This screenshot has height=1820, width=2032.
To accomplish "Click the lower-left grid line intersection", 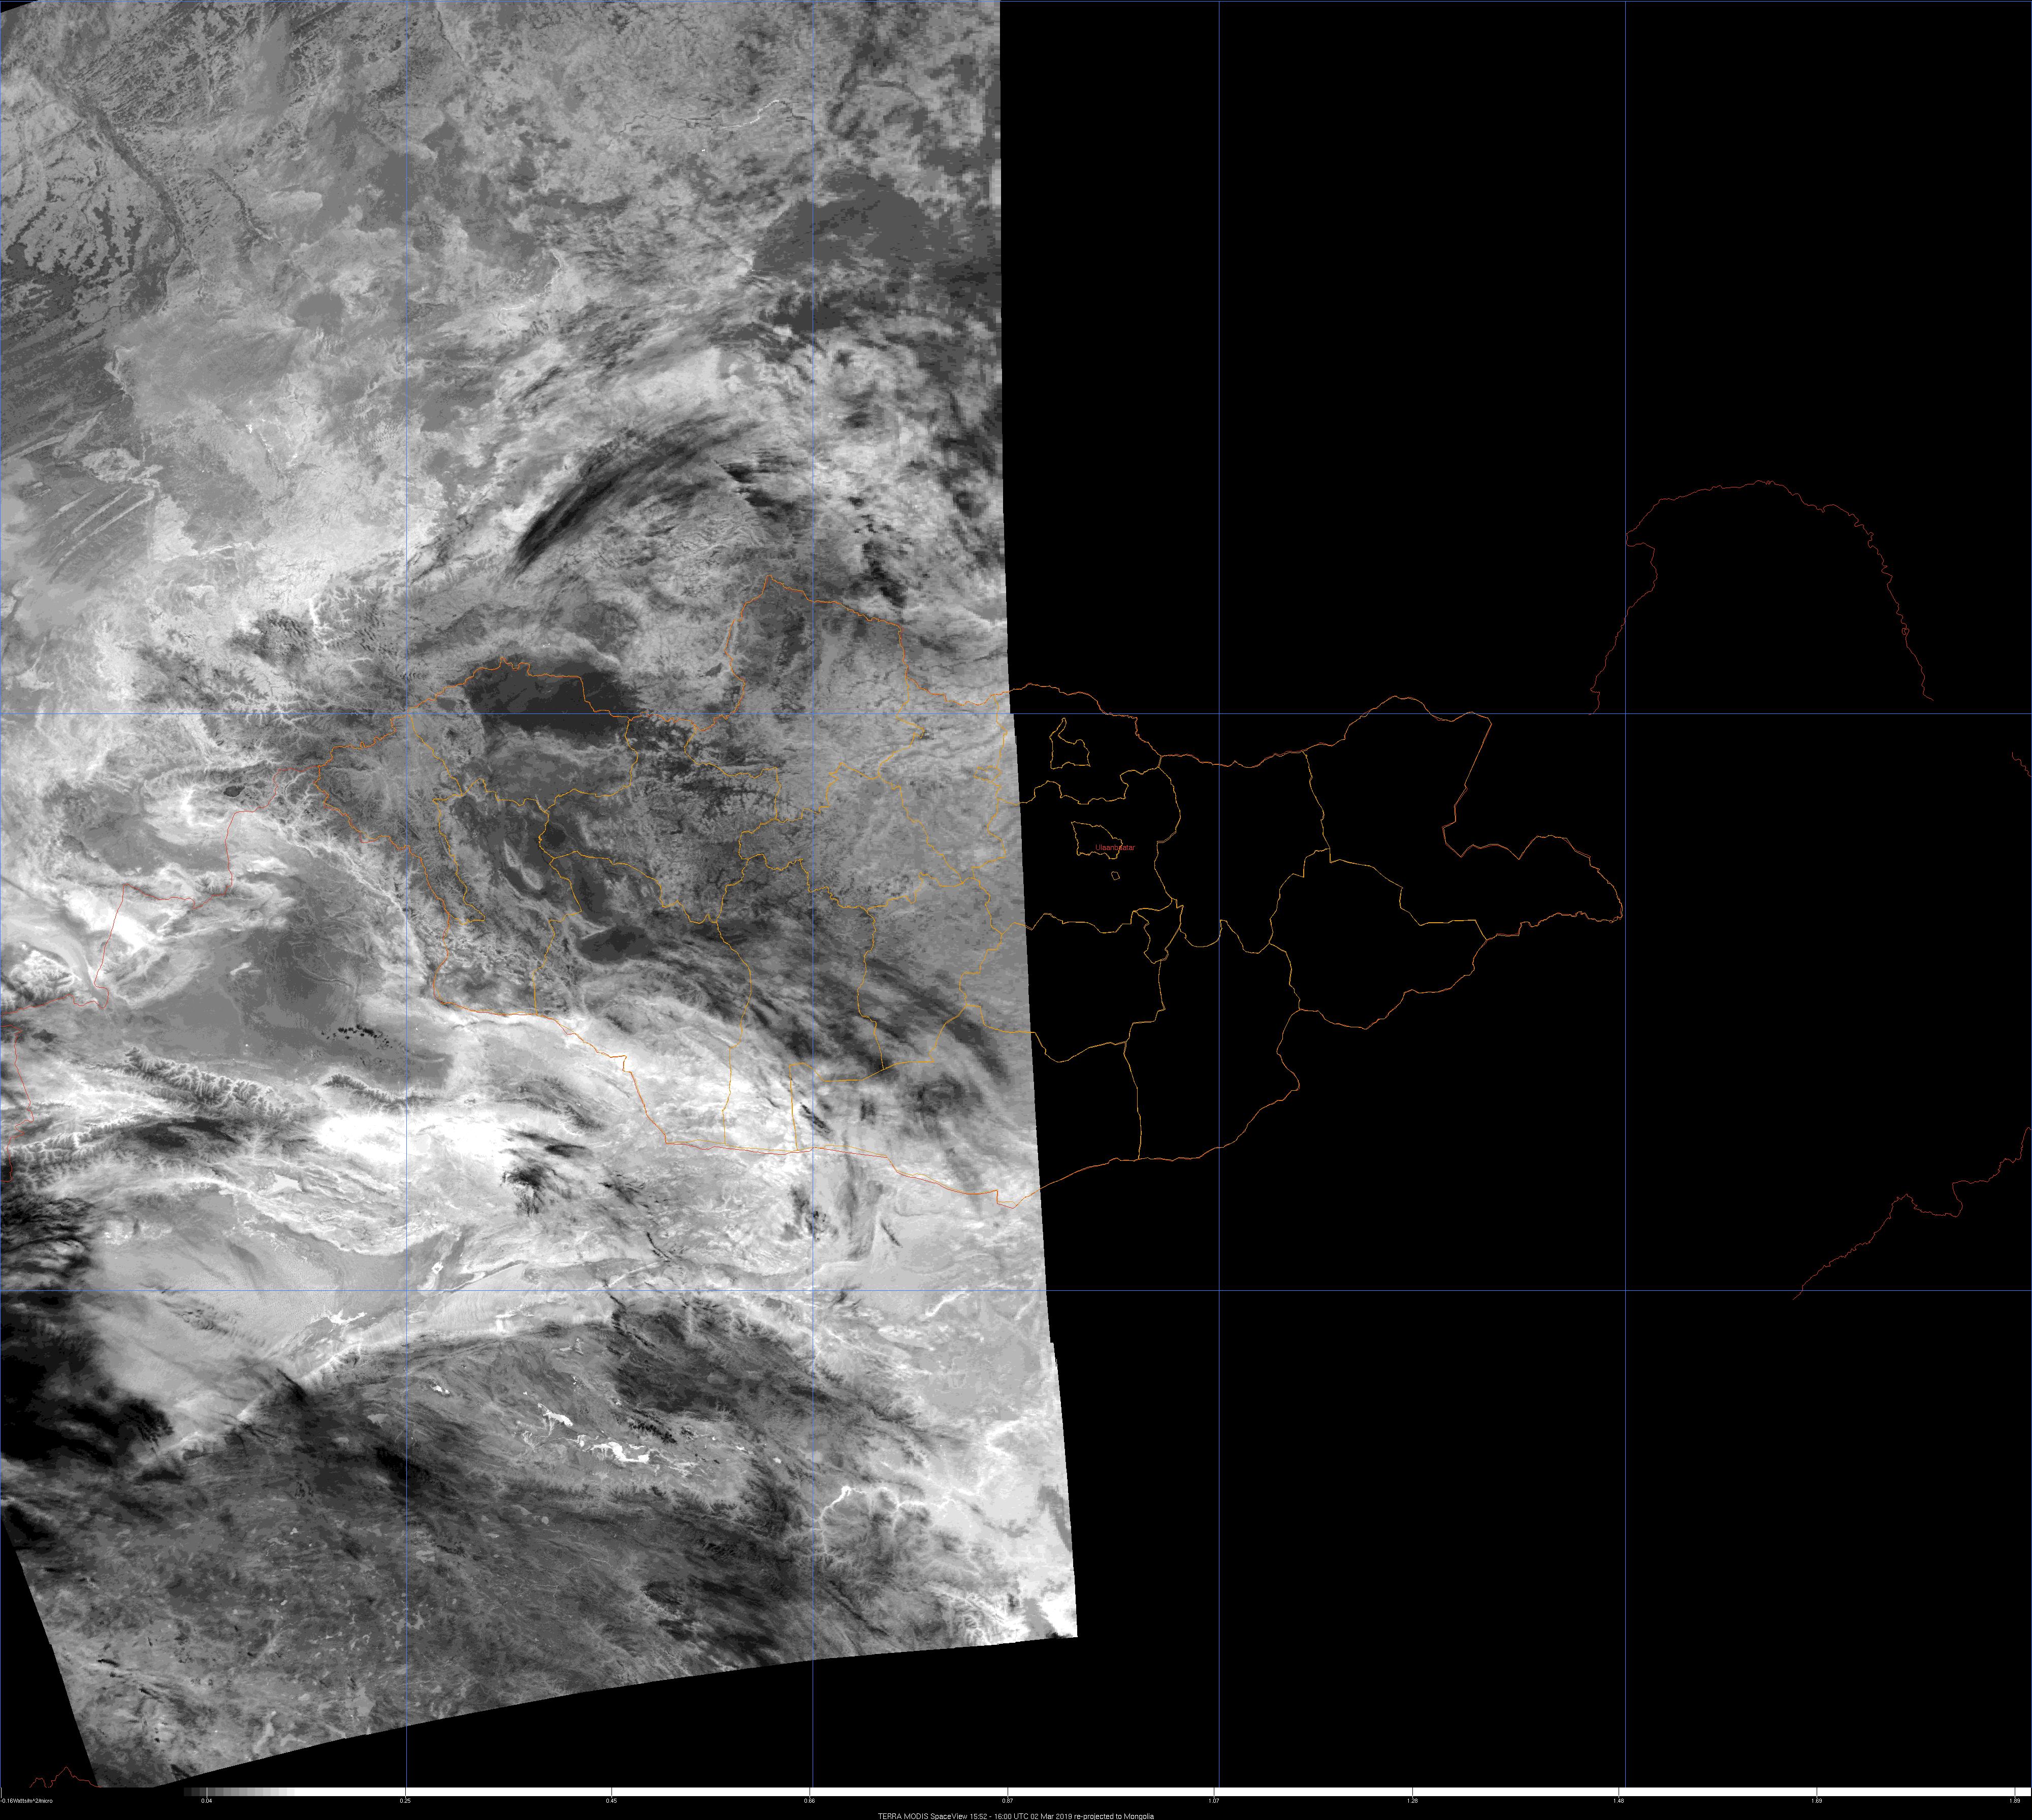I will (x=406, y=1291).
